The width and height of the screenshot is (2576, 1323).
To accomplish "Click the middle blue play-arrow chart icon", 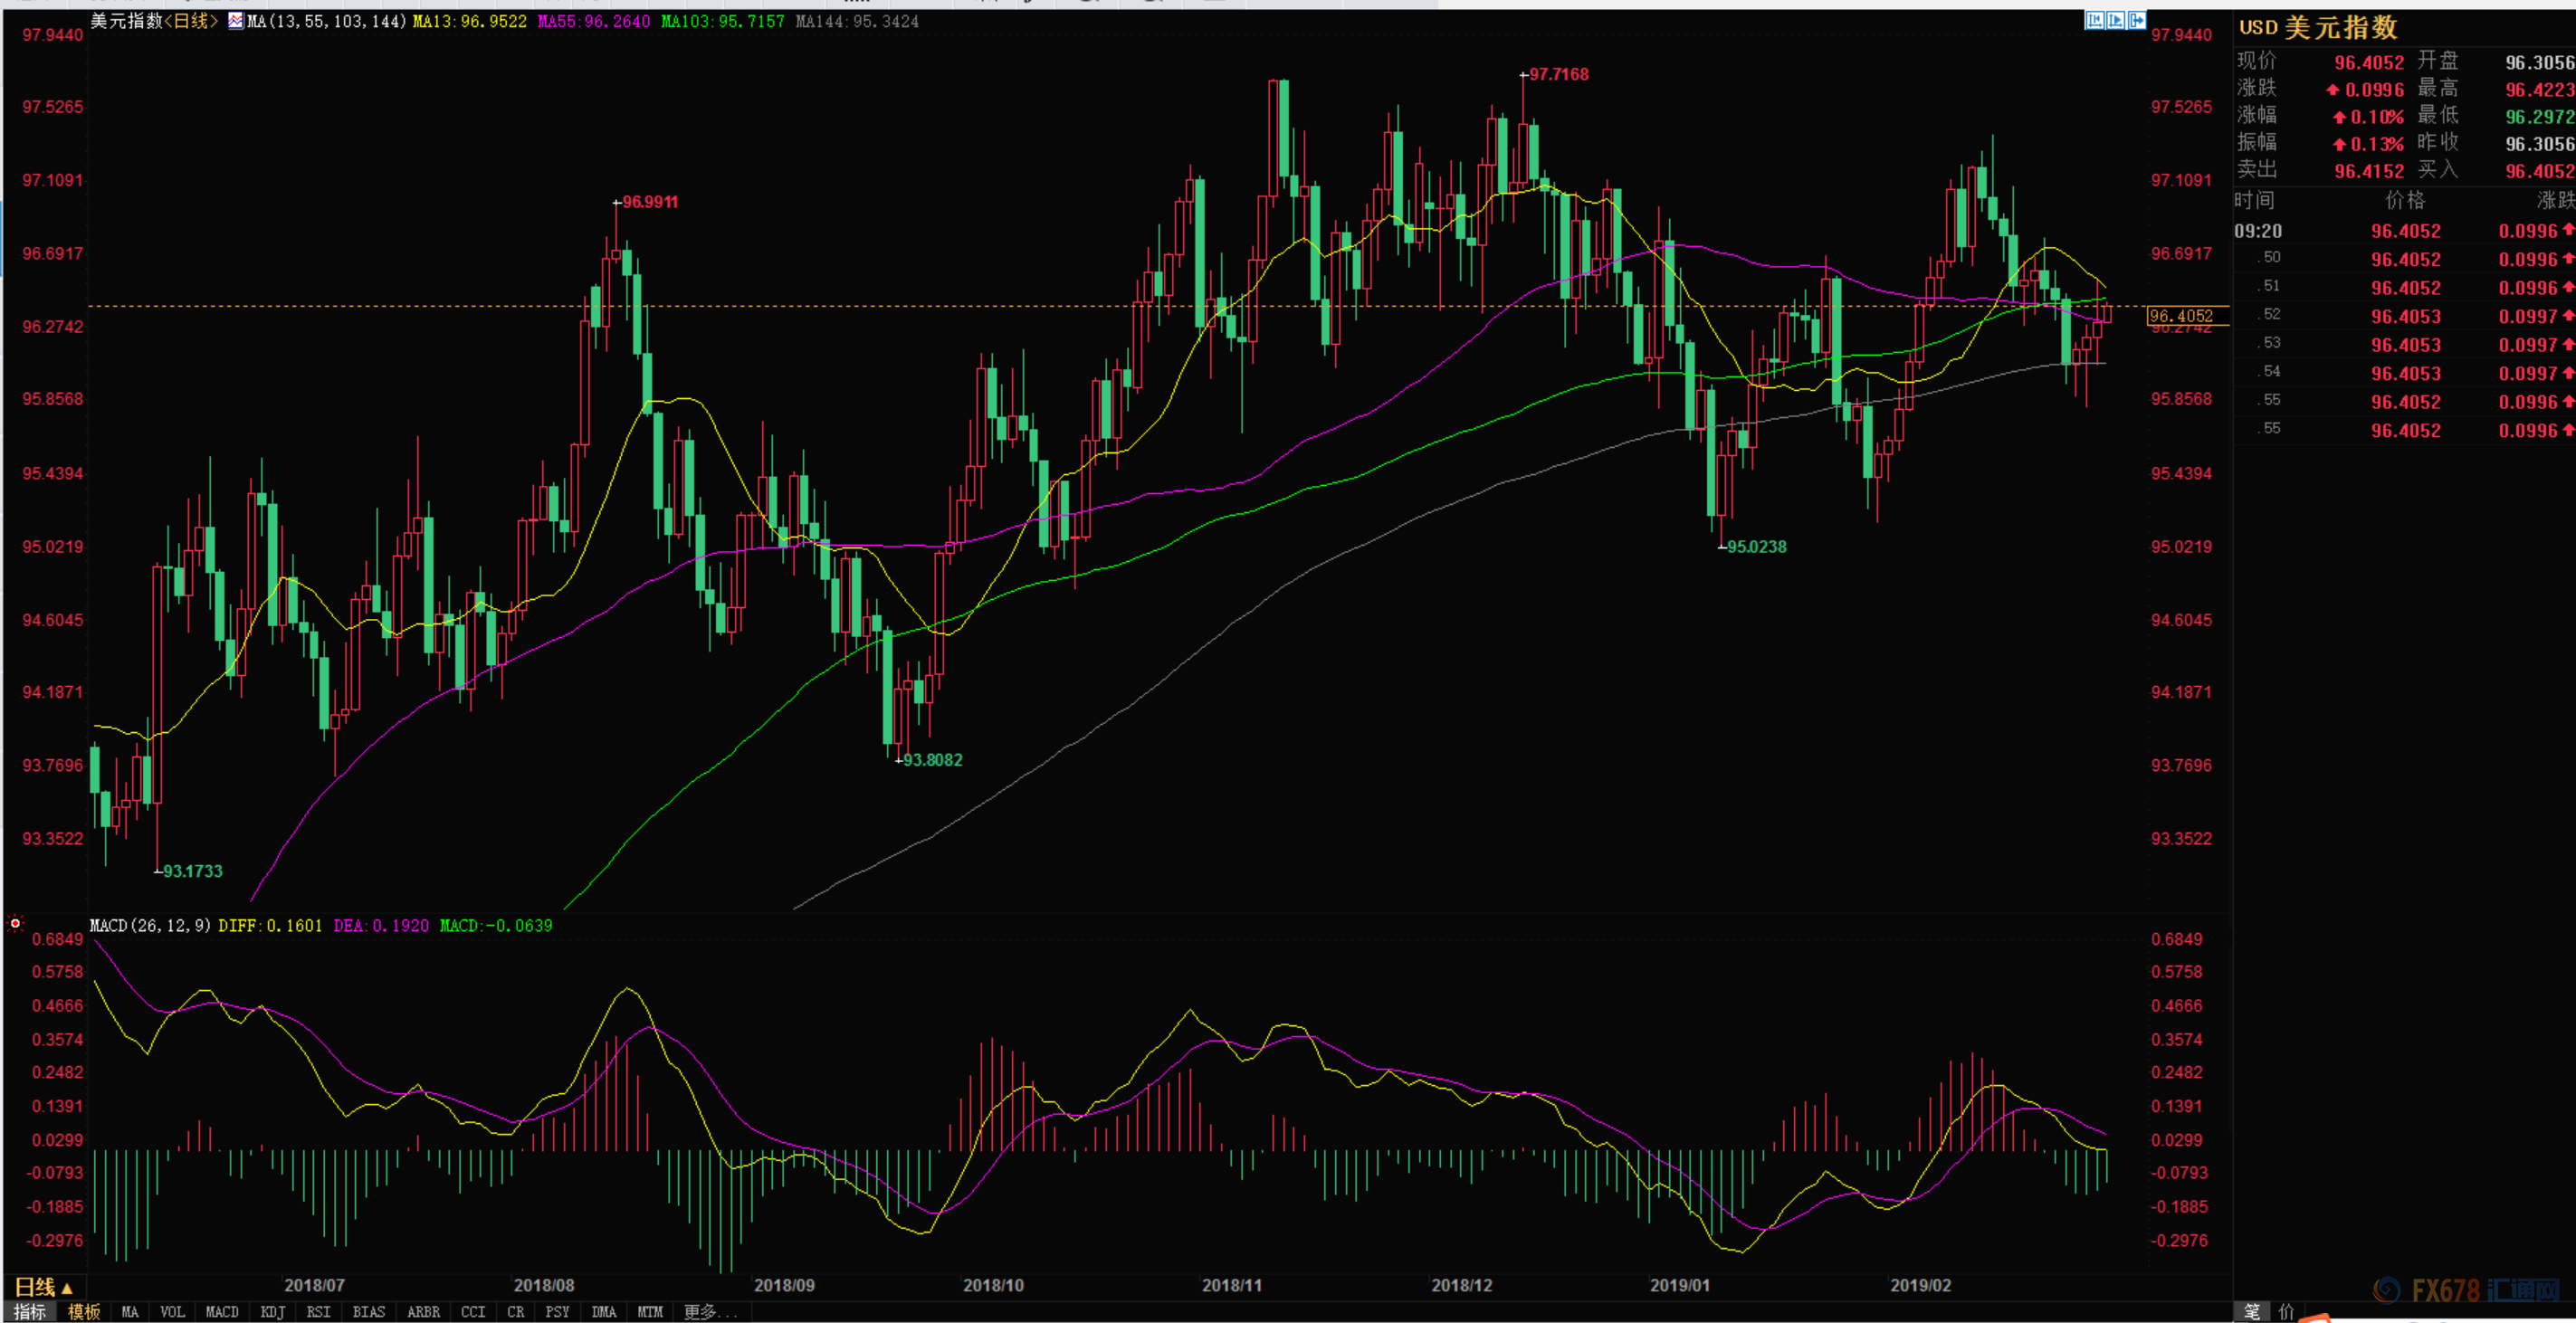I will (2116, 20).
